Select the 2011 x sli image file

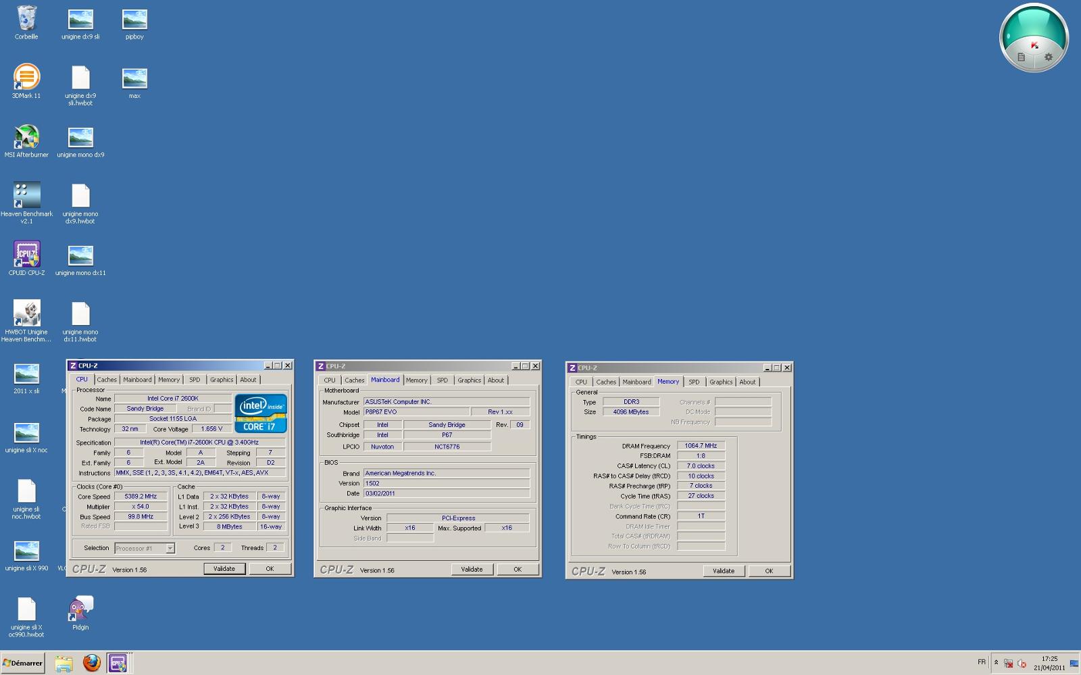click(26, 377)
